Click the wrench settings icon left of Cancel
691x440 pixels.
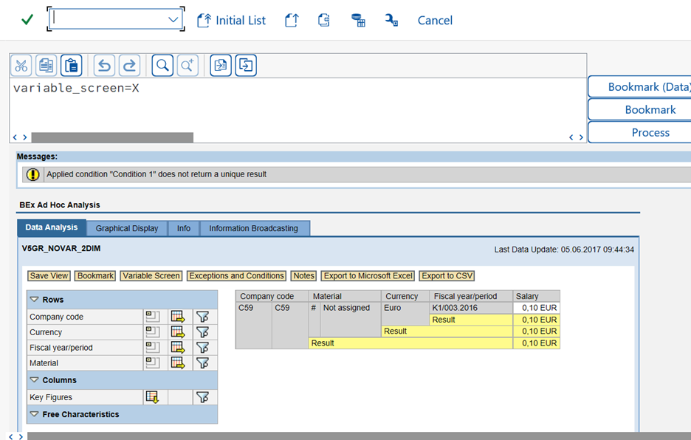tap(391, 20)
